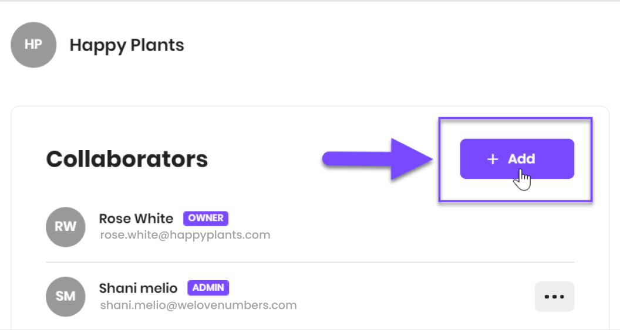Click Rose White's RW avatar
This screenshot has width=620, height=330.
(65, 227)
